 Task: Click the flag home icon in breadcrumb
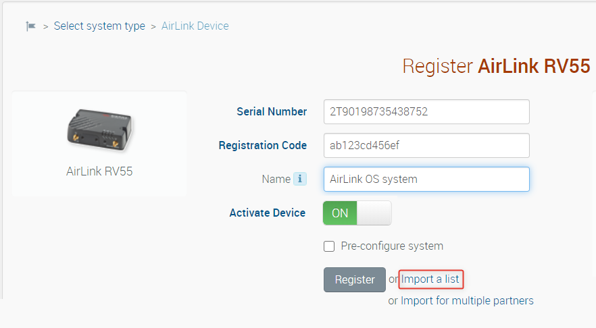(30, 26)
